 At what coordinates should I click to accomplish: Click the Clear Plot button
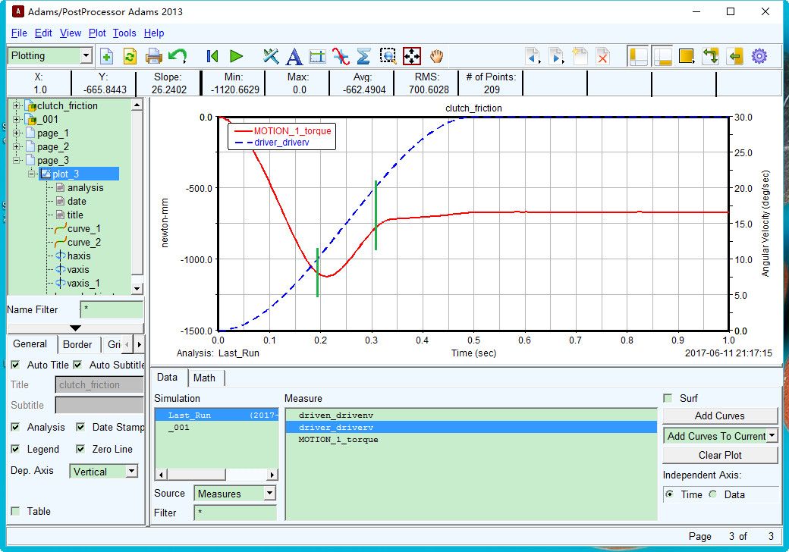(719, 455)
